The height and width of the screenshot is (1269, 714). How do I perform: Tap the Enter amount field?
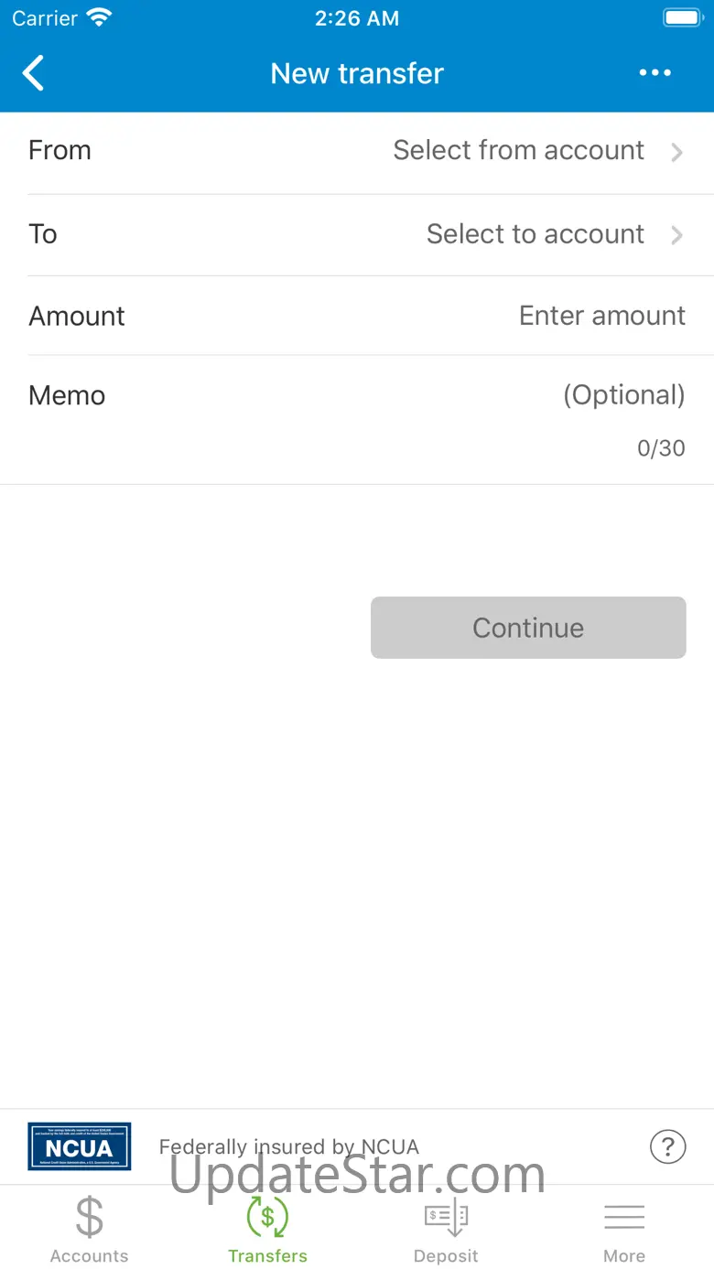click(601, 316)
